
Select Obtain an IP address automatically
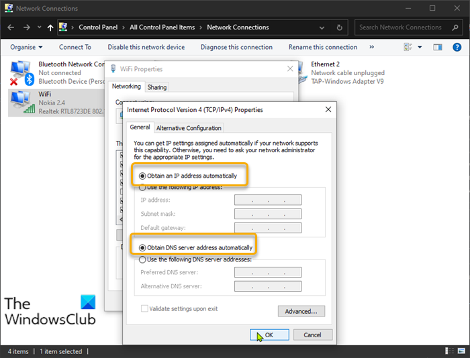188,176
